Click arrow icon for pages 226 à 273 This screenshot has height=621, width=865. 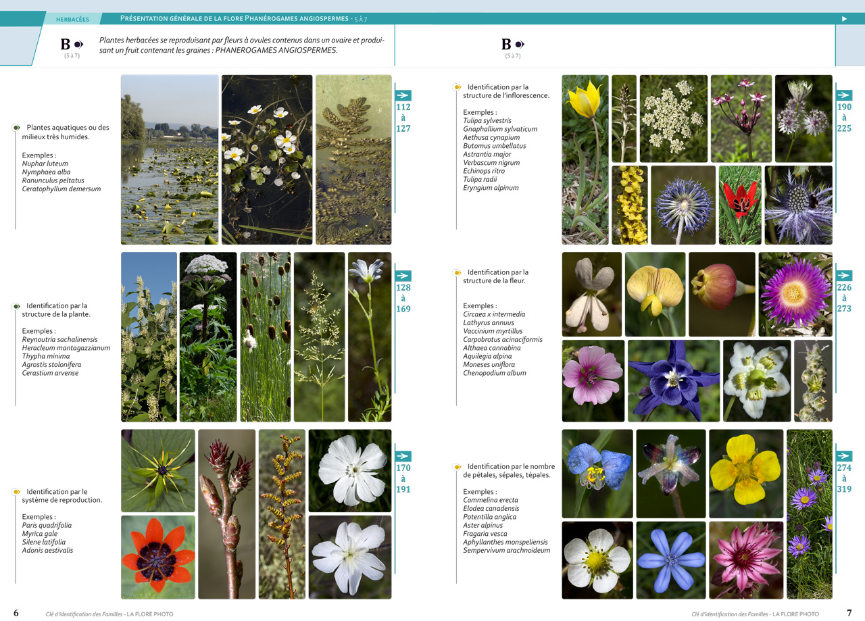843,276
